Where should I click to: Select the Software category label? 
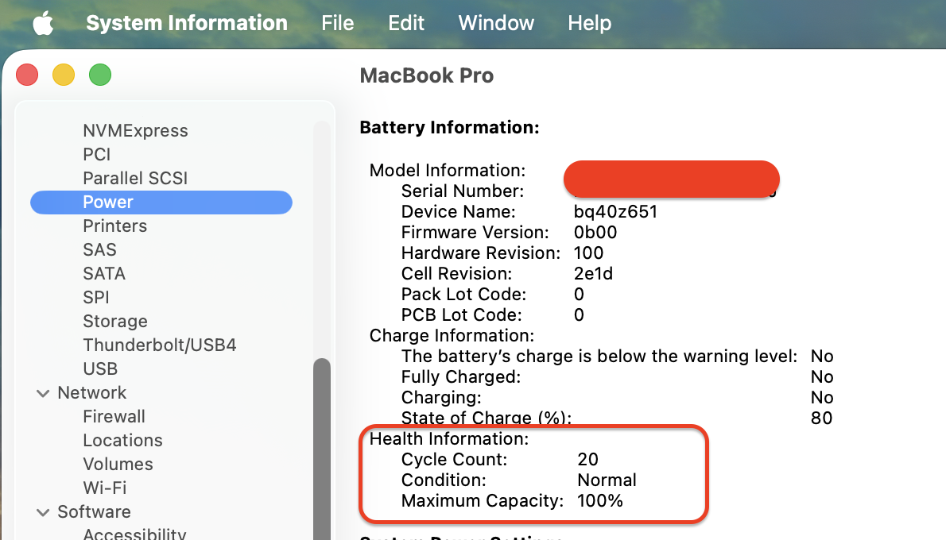point(94,511)
